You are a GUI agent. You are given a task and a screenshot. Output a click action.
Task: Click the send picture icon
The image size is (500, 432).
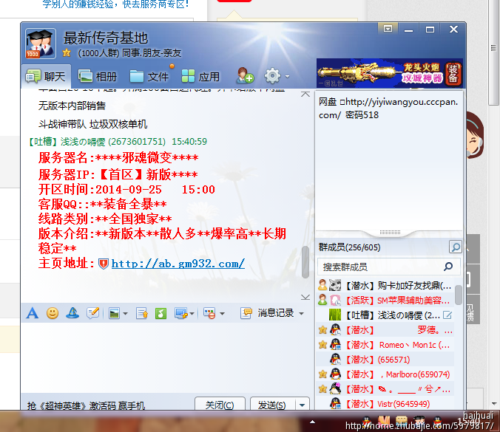tap(114, 314)
